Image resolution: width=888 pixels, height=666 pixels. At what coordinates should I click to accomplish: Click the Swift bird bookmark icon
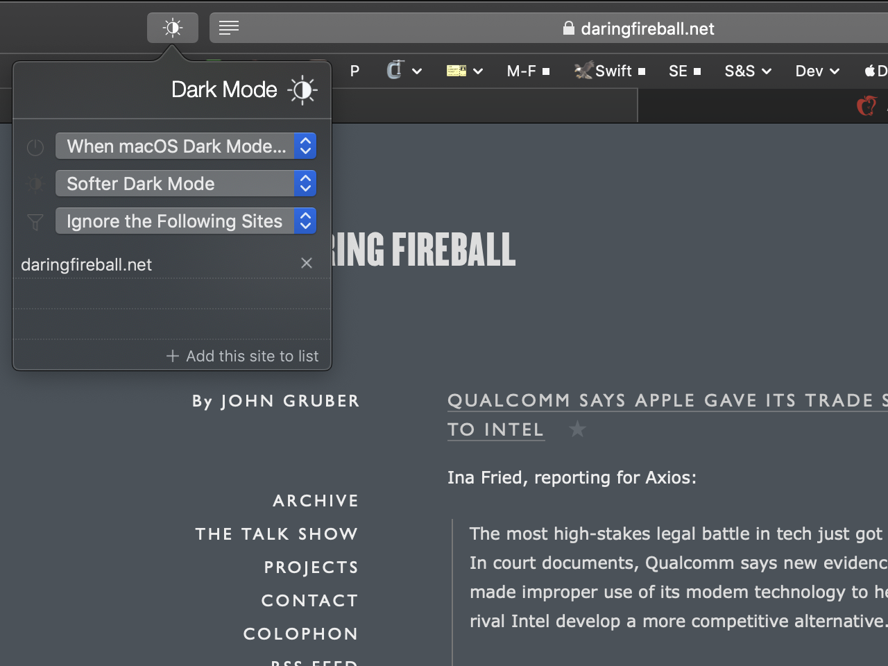(x=584, y=70)
